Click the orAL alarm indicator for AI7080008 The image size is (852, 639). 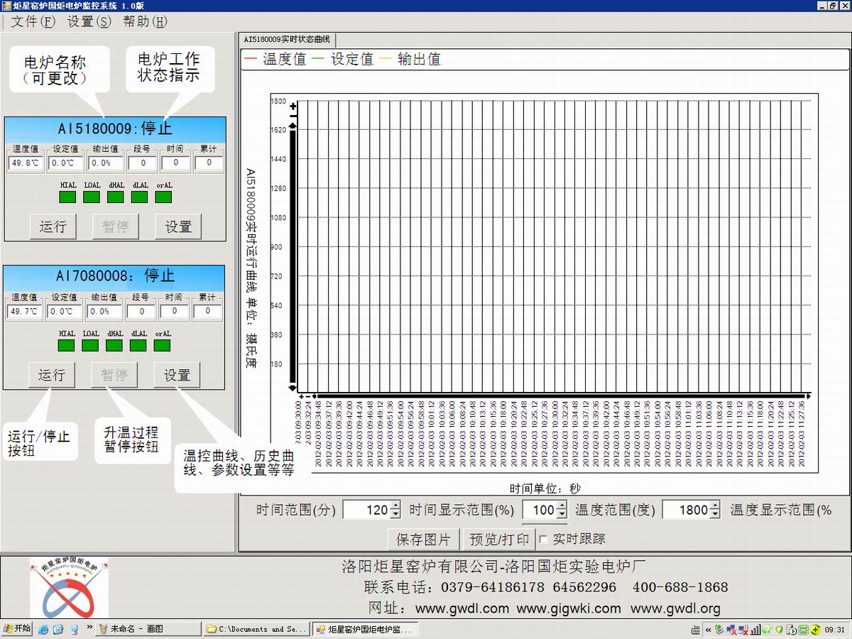point(163,345)
